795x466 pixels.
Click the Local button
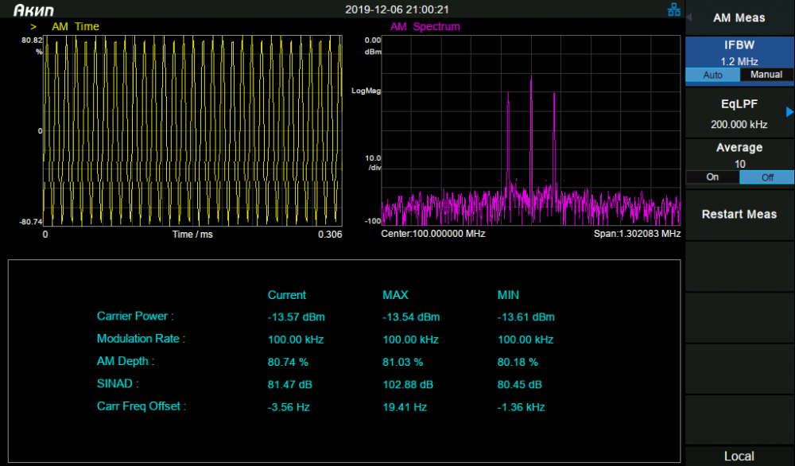coord(739,456)
